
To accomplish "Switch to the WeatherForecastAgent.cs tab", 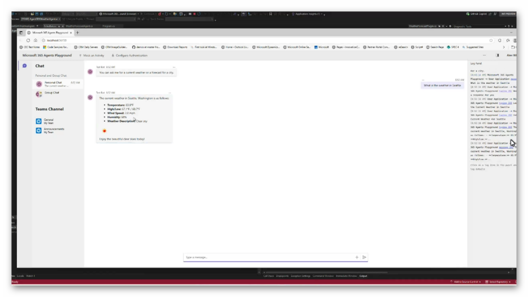I will tap(79, 26).
